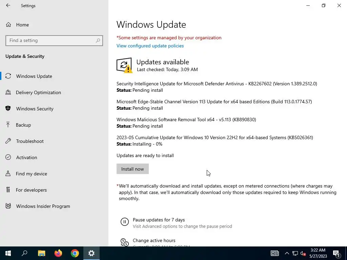Open the Windows Start menu
This screenshot has height=260, width=347.
coord(8,253)
